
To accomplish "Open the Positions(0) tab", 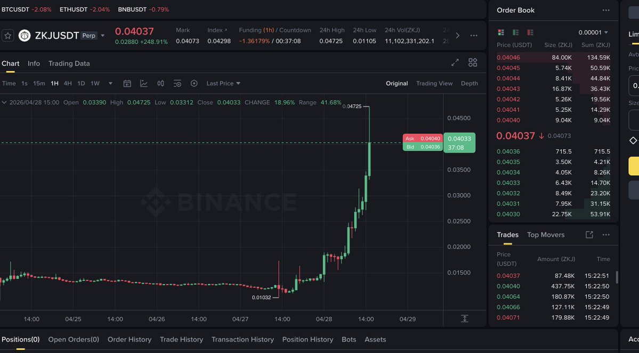I will [x=20, y=340].
